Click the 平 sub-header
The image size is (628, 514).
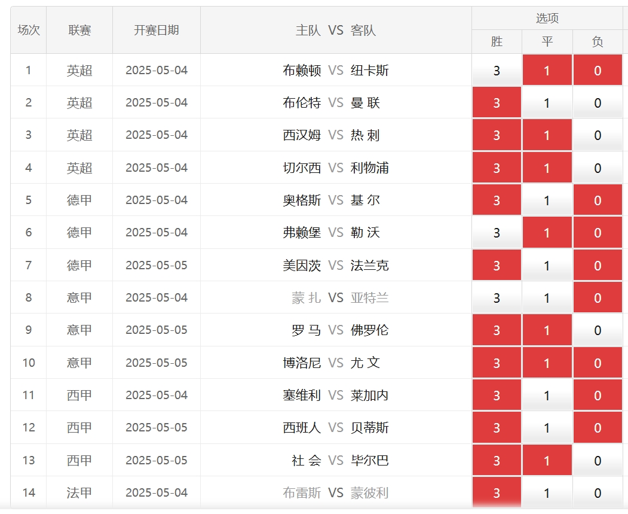(x=547, y=41)
